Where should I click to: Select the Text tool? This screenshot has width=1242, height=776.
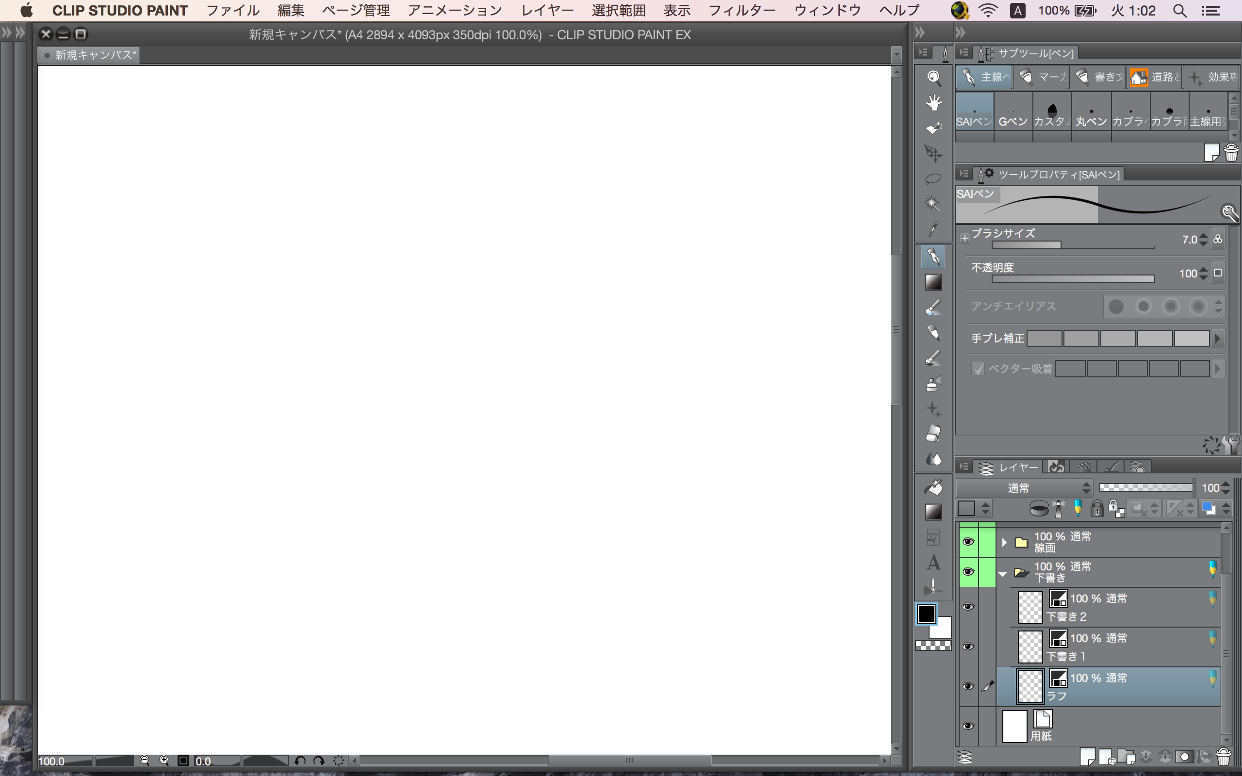click(x=933, y=563)
